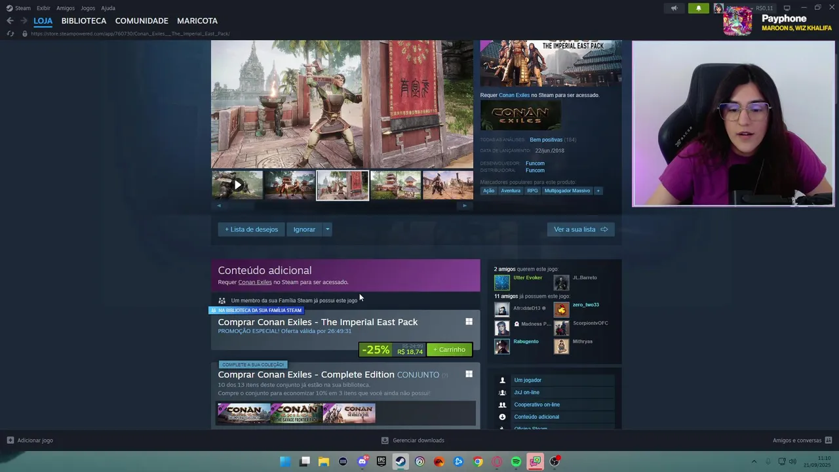Go back with the browser back arrow
The width and height of the screenshot is (839, 472).
[10, 21]
